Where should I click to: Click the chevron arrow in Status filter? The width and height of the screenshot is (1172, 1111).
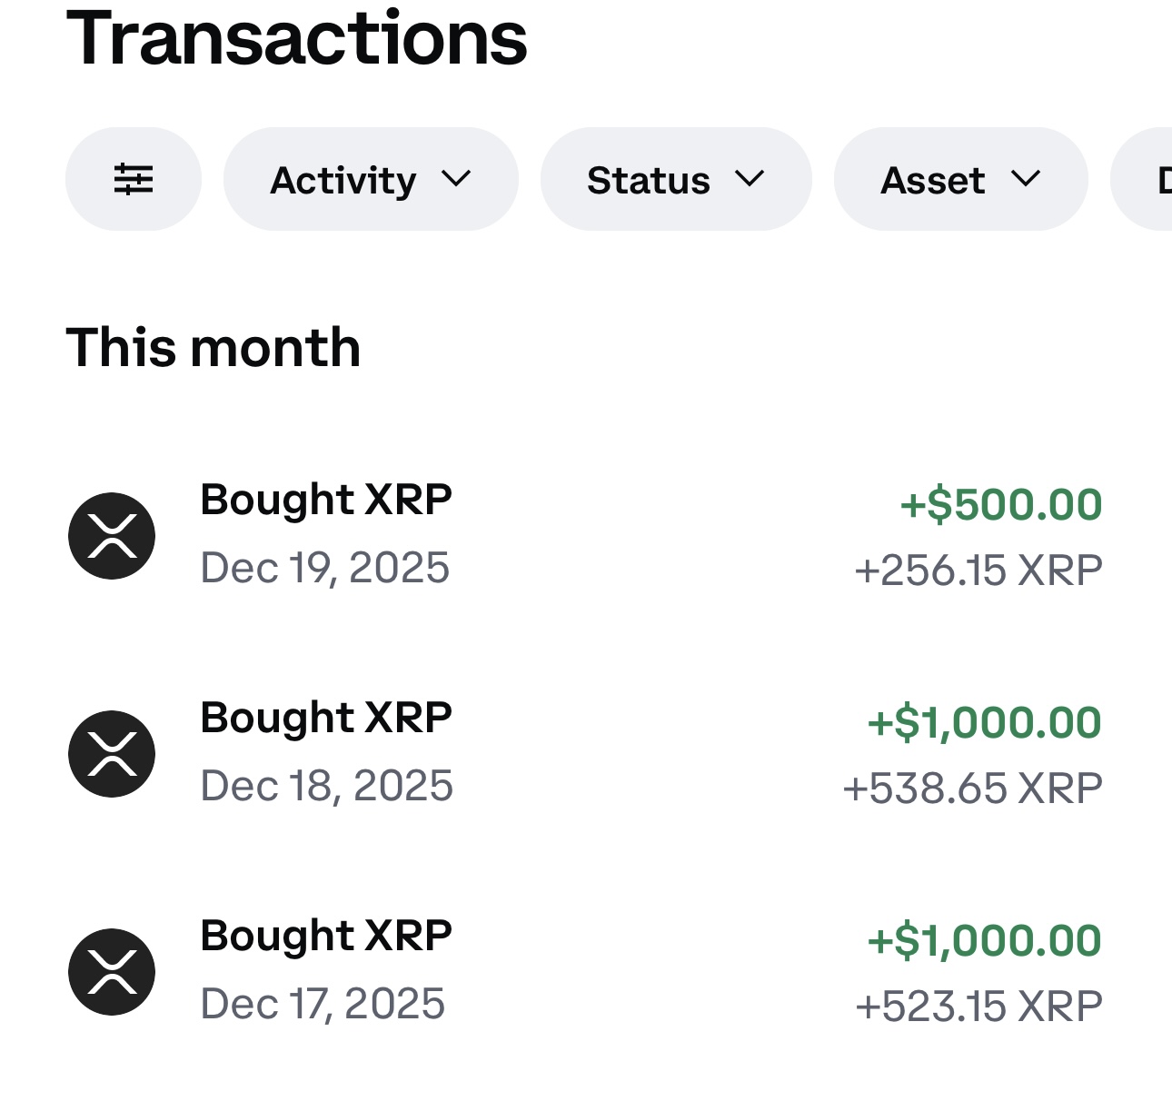coord(750,179)
